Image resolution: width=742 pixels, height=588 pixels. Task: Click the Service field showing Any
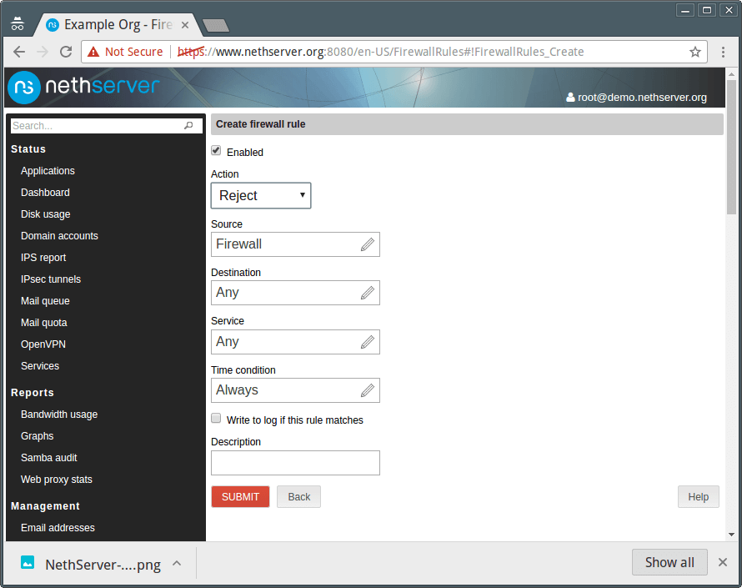click(x=295, y=342)
